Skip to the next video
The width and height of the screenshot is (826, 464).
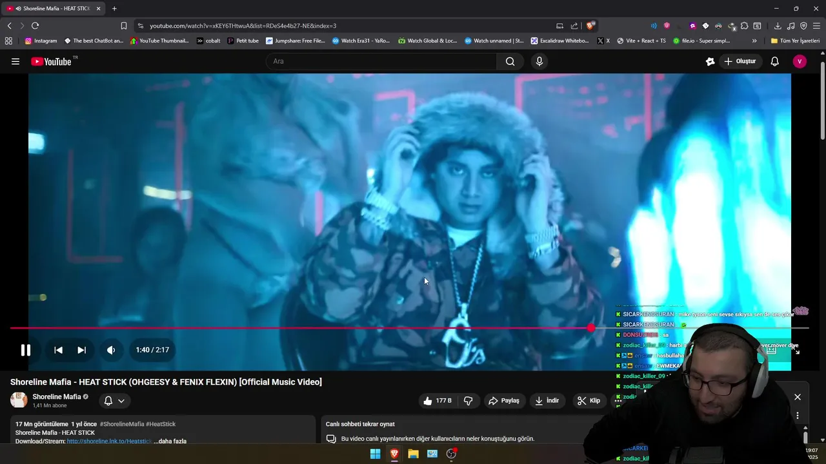point(81,350)
